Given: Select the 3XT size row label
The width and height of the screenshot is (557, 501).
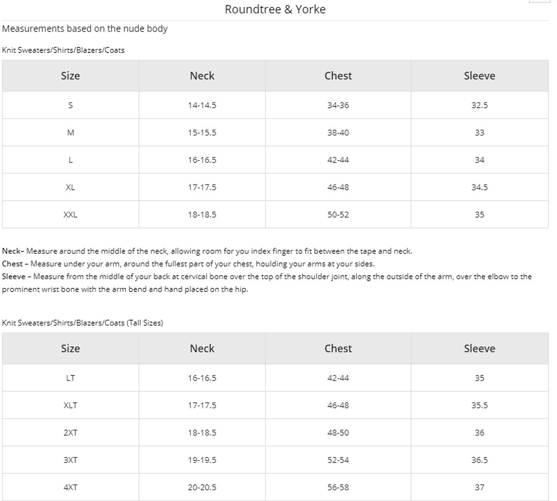Looking at the screenshot, I should click(x=71, y=460).
